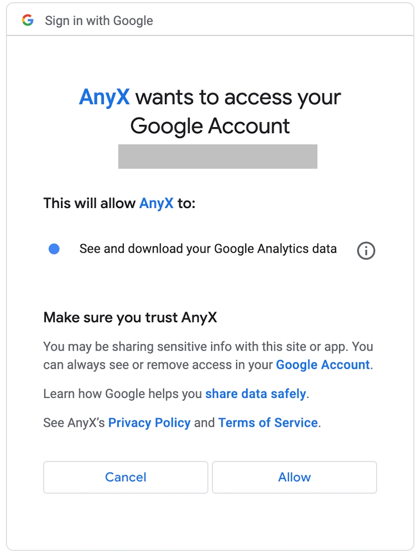This screenshot has height=554, width=419.
Task: Click the AnyX link in main heading
Action: 104,98
